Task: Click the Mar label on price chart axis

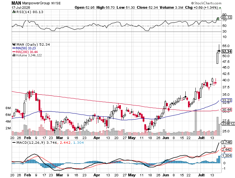Action: [59, 138]
